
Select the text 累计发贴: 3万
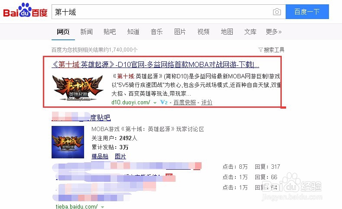click(x=110, y=147)
